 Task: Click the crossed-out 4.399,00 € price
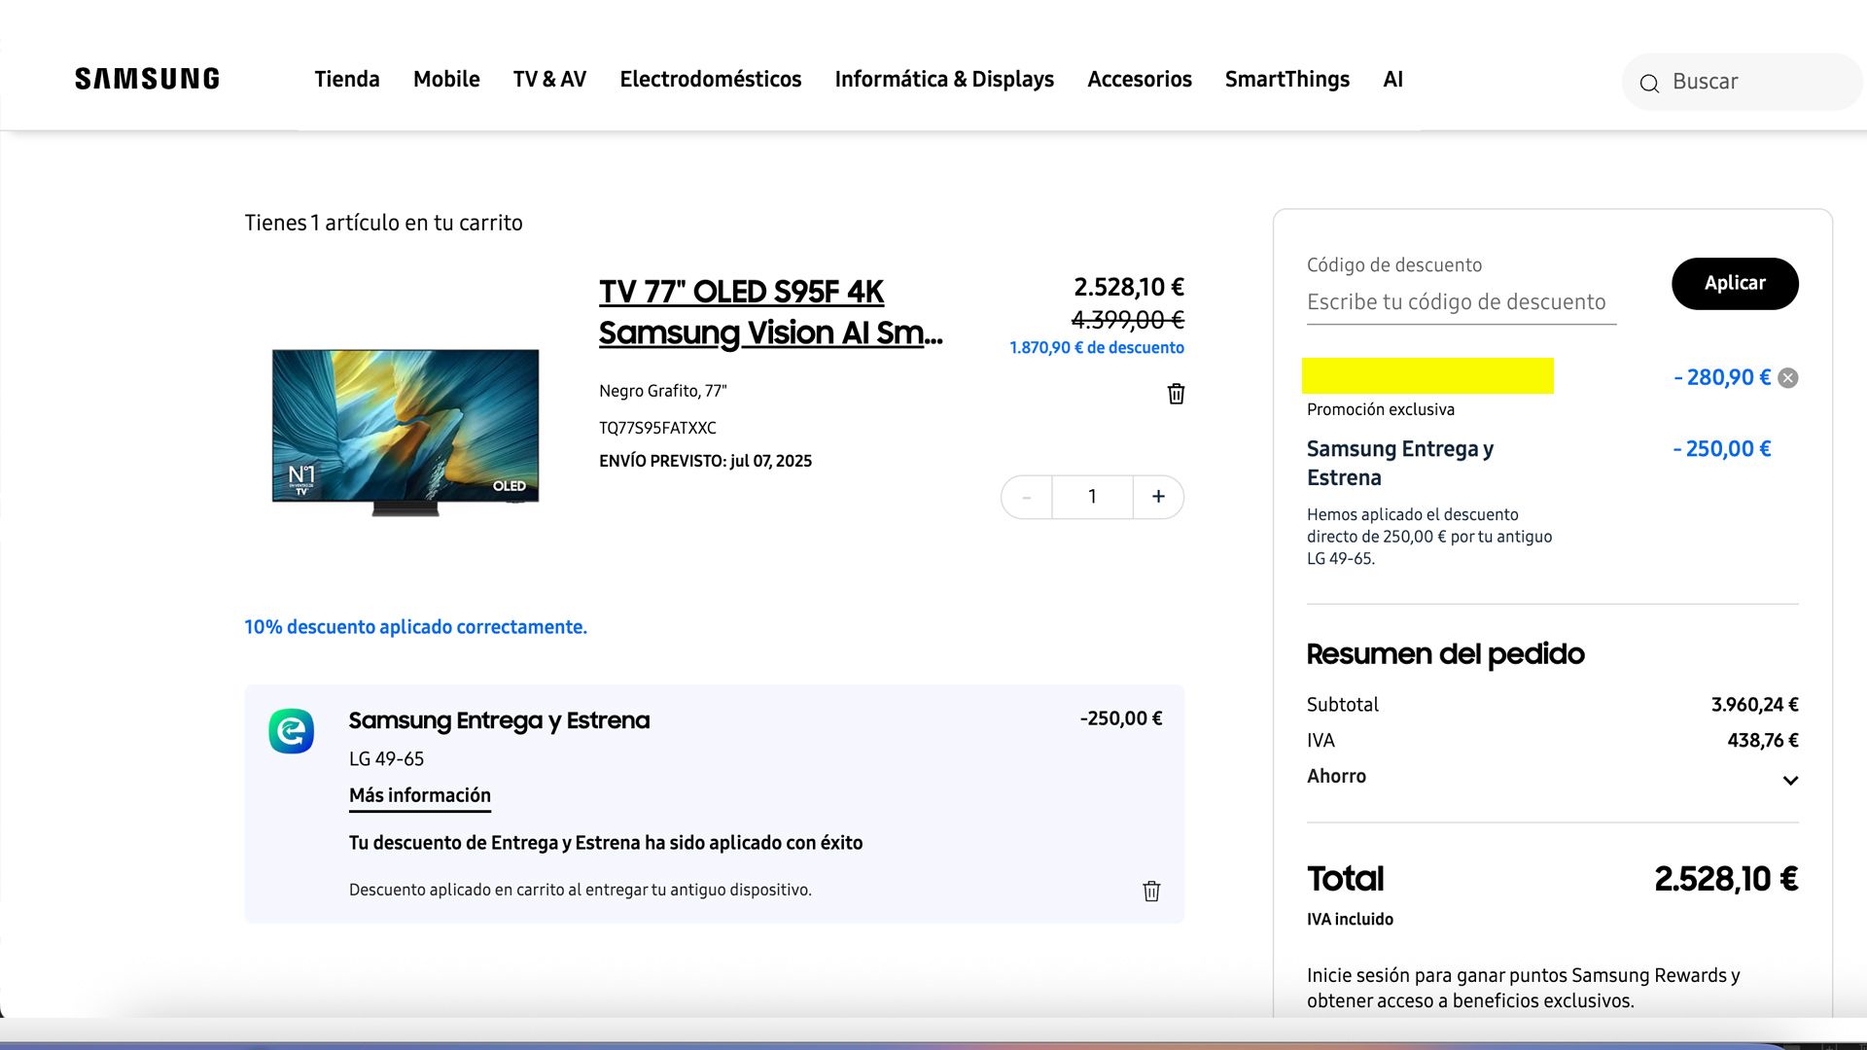tap(1128, 320)
